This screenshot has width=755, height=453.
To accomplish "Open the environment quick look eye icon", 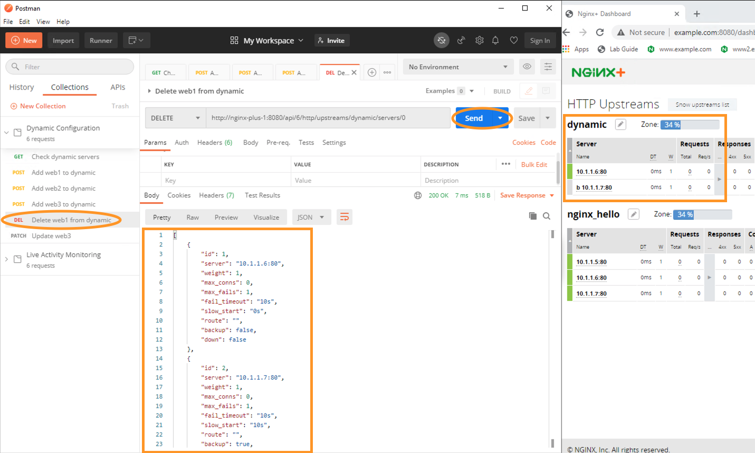I will (527, 67).
